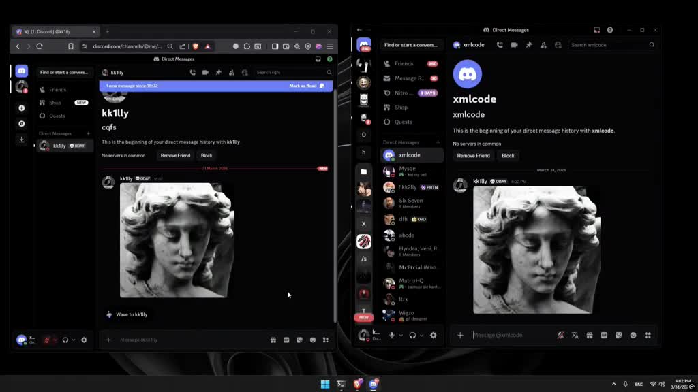Start a voice call with xmlcode

(500, 45)
